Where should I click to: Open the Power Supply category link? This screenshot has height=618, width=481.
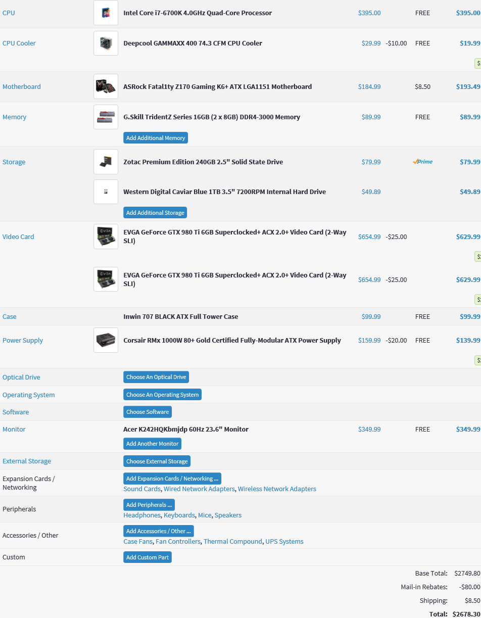[x=23, y=340]
